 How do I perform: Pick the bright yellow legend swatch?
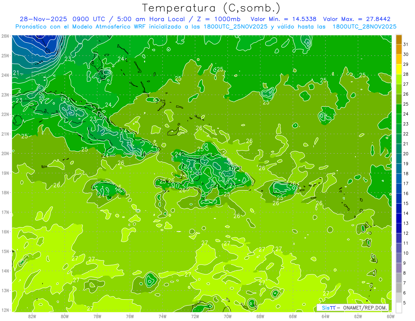click(399, 69)
